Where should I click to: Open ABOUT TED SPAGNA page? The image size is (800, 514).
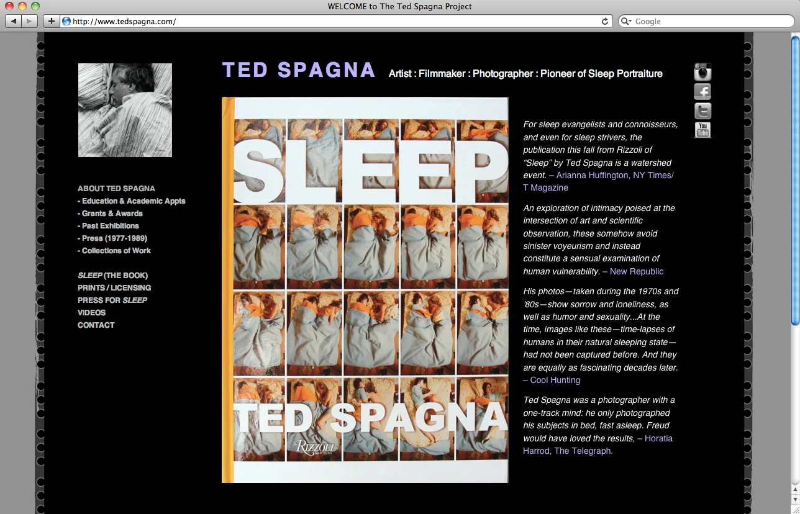tap(116, 188)
